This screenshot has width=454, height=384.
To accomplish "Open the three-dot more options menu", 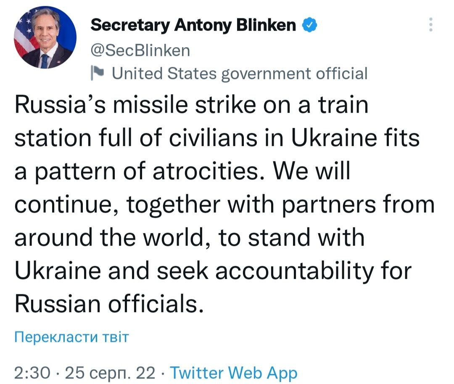I will click(430, 25).
